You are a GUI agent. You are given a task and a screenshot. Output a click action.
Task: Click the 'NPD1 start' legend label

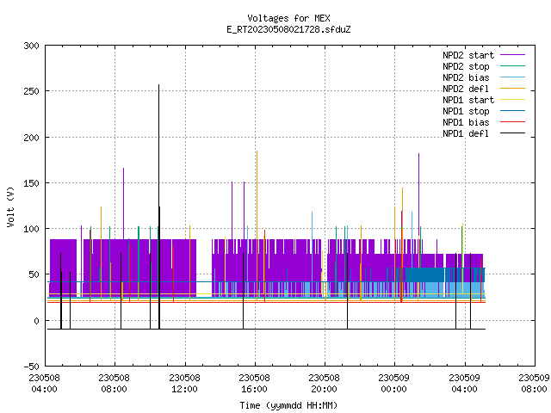(x=468, y=100)
